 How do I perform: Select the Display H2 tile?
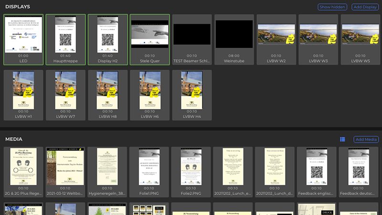107,38
